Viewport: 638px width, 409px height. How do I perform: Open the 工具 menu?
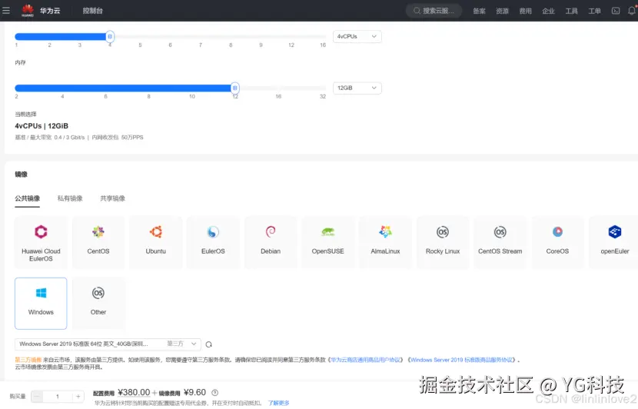tap(571, 11)
